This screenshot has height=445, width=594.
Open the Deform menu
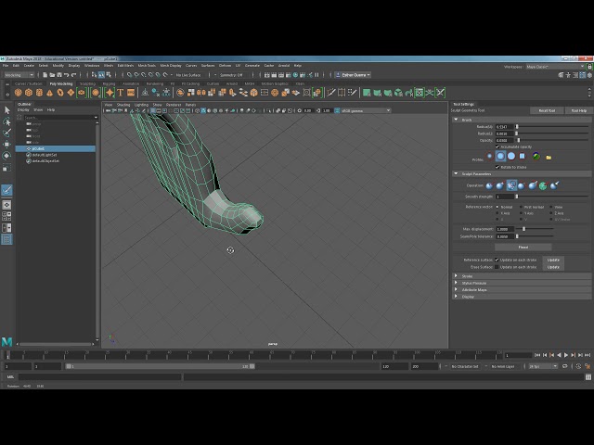coord(225,66)
